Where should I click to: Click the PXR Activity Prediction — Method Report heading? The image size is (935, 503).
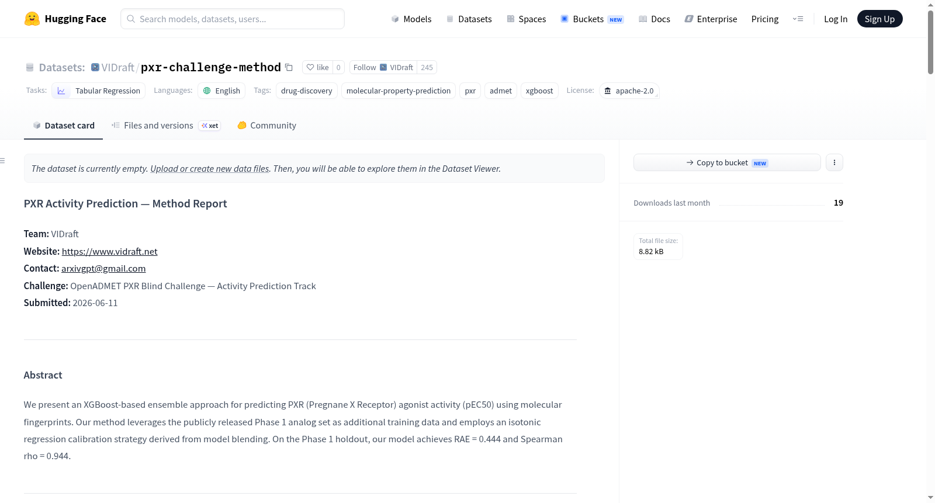point(125,203)
